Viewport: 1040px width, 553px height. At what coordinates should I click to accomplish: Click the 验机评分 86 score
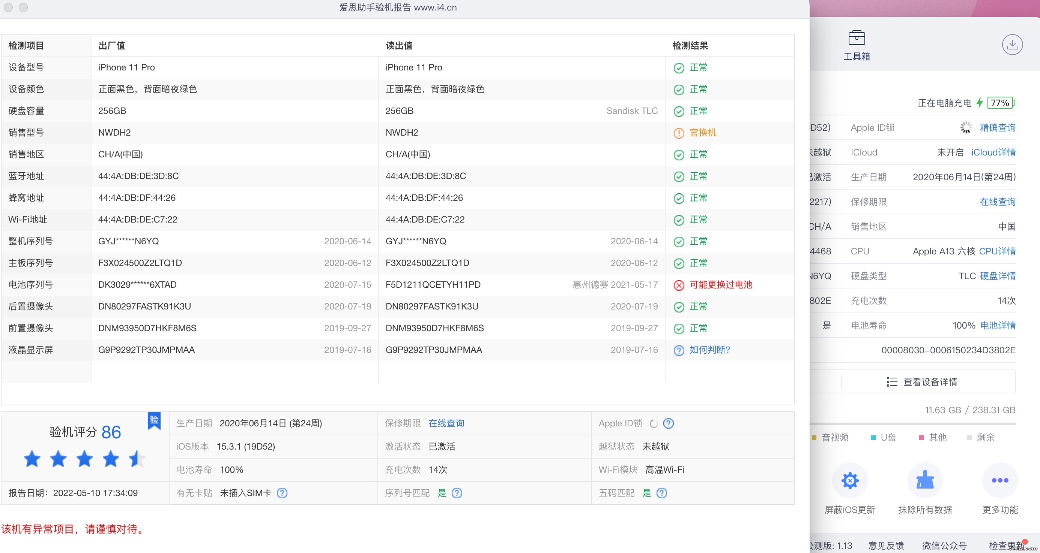coord(85,432)
